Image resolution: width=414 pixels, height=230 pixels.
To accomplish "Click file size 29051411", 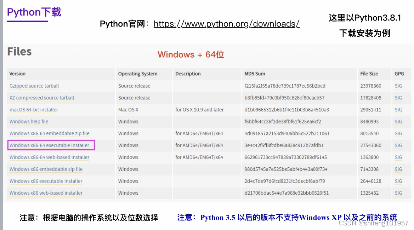I will pos(371,110).
